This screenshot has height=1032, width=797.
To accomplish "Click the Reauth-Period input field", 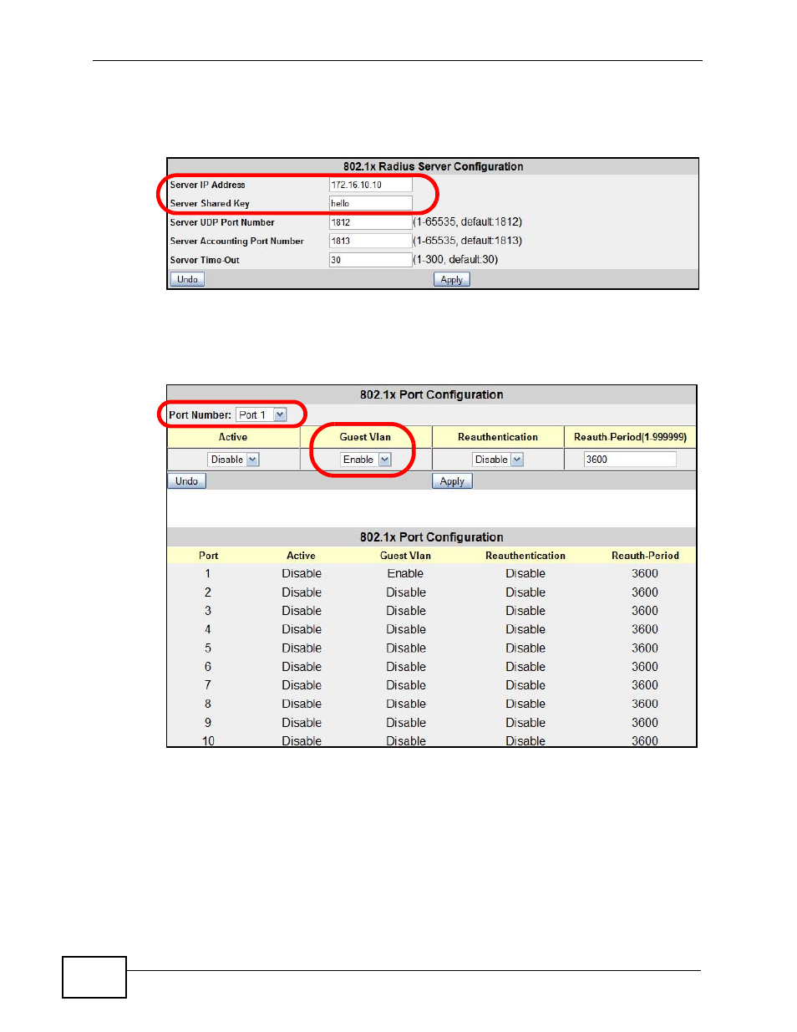I will click(630, 460).
